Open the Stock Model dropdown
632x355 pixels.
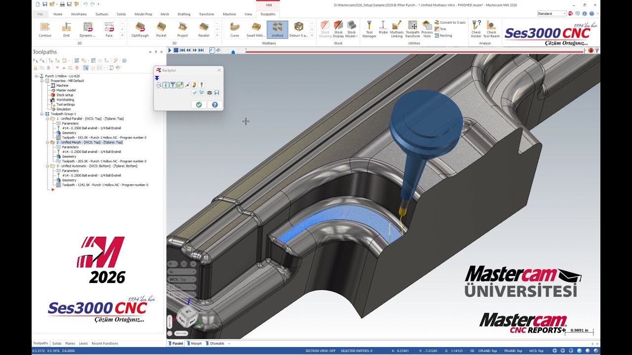(352, 30)
